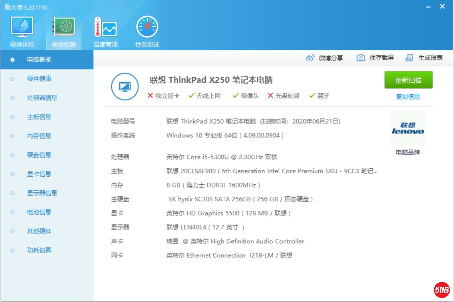The image size is (454, 302).
Task: Open 温度管理 temperature management icon
Action: point(105,27)
